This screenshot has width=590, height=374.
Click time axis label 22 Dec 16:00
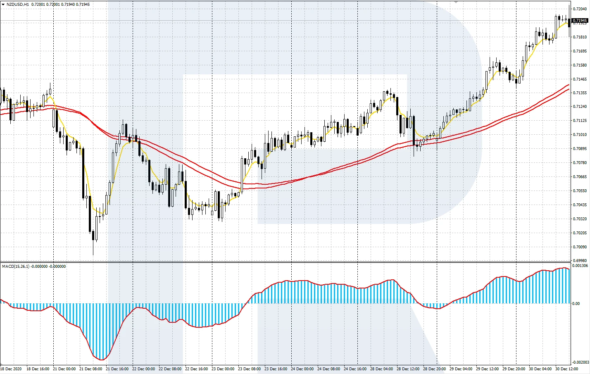pos(197,369)
